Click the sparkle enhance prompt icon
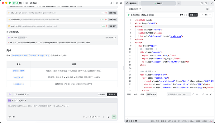215x123 pixels. click(x=103, y=117)
